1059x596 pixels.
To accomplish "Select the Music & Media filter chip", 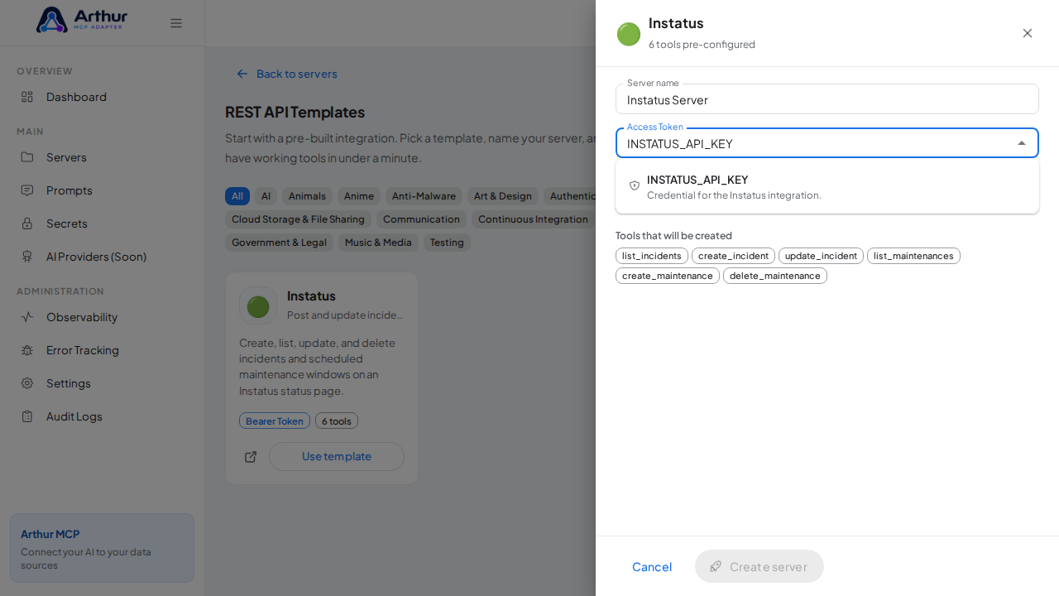I will click(x=378, y=243).
